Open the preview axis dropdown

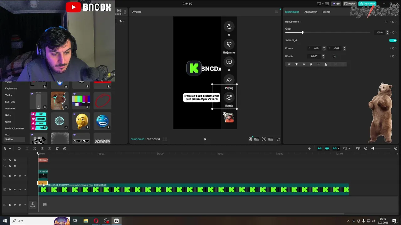[x=349, y=148]
